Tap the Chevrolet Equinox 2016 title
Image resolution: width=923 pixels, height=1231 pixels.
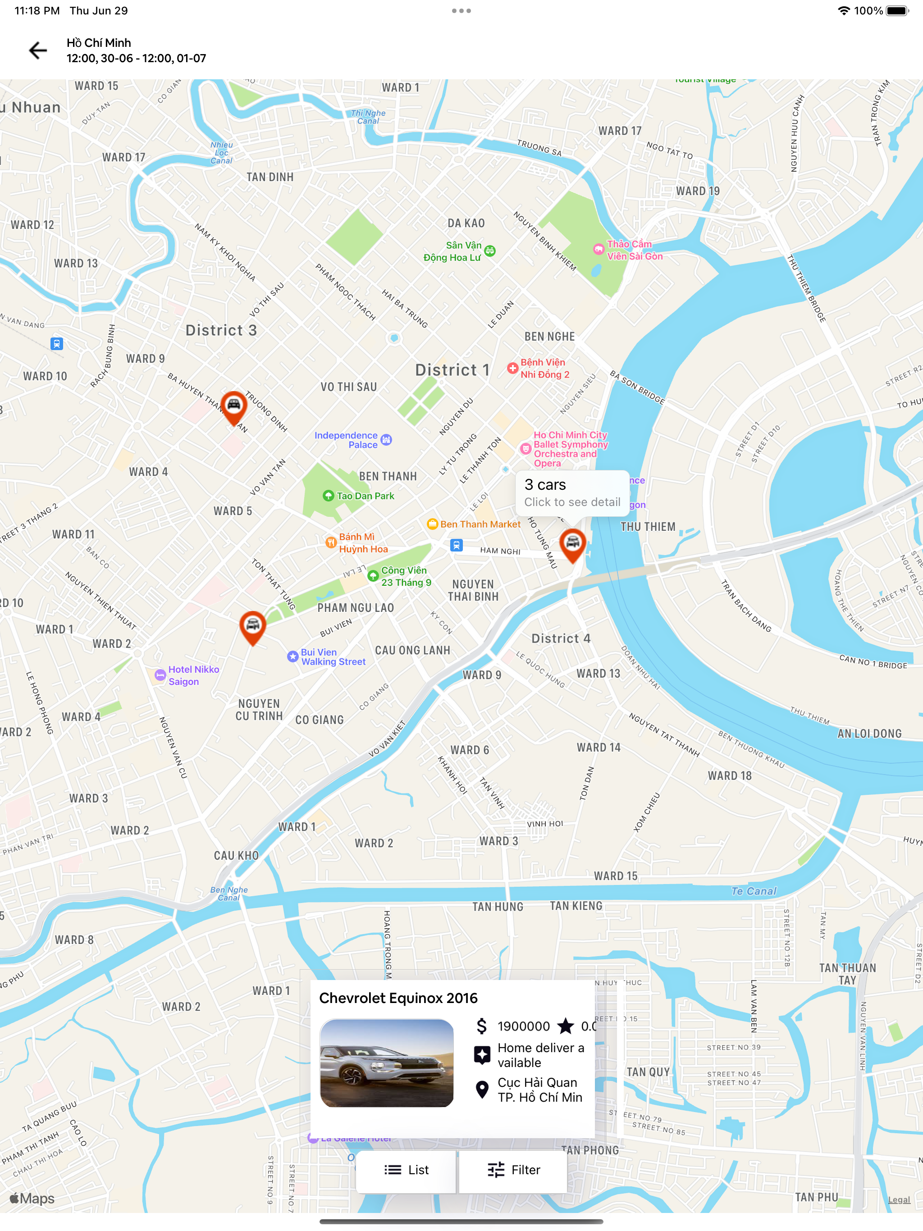(398, 997)
